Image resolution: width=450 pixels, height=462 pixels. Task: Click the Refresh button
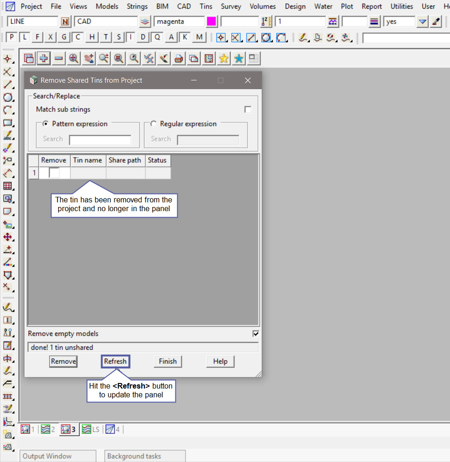tap(115, 361)
